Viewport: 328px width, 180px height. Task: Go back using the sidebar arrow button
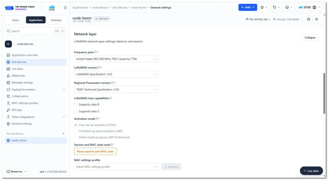click(8, 44)
